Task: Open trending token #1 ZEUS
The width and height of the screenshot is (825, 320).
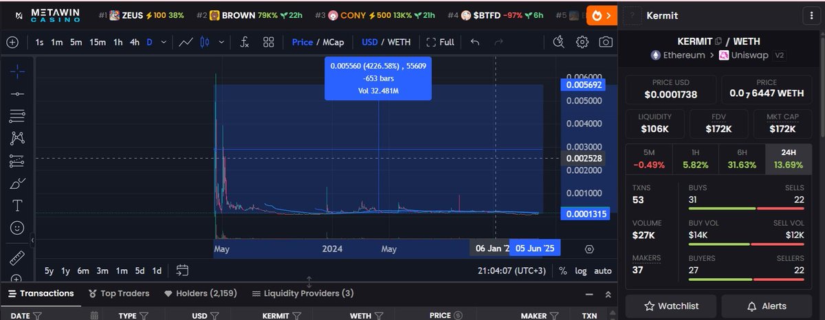Action: tap(140, 14)
